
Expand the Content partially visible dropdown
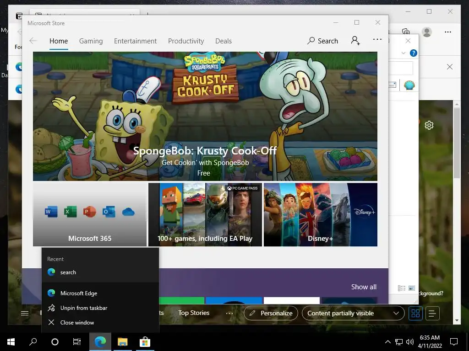(353, 313)
